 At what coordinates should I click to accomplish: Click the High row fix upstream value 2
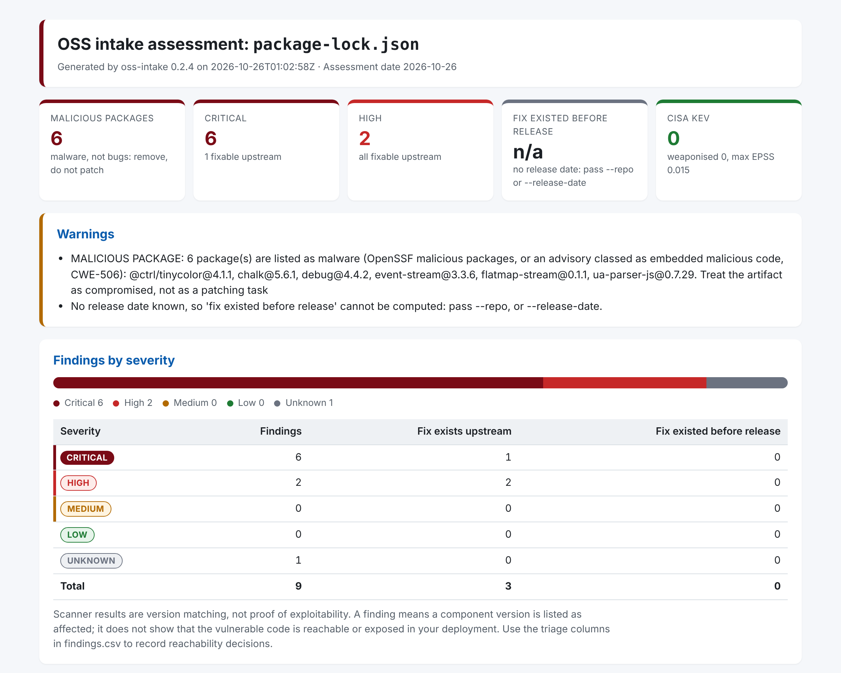[x=508, y=483]
